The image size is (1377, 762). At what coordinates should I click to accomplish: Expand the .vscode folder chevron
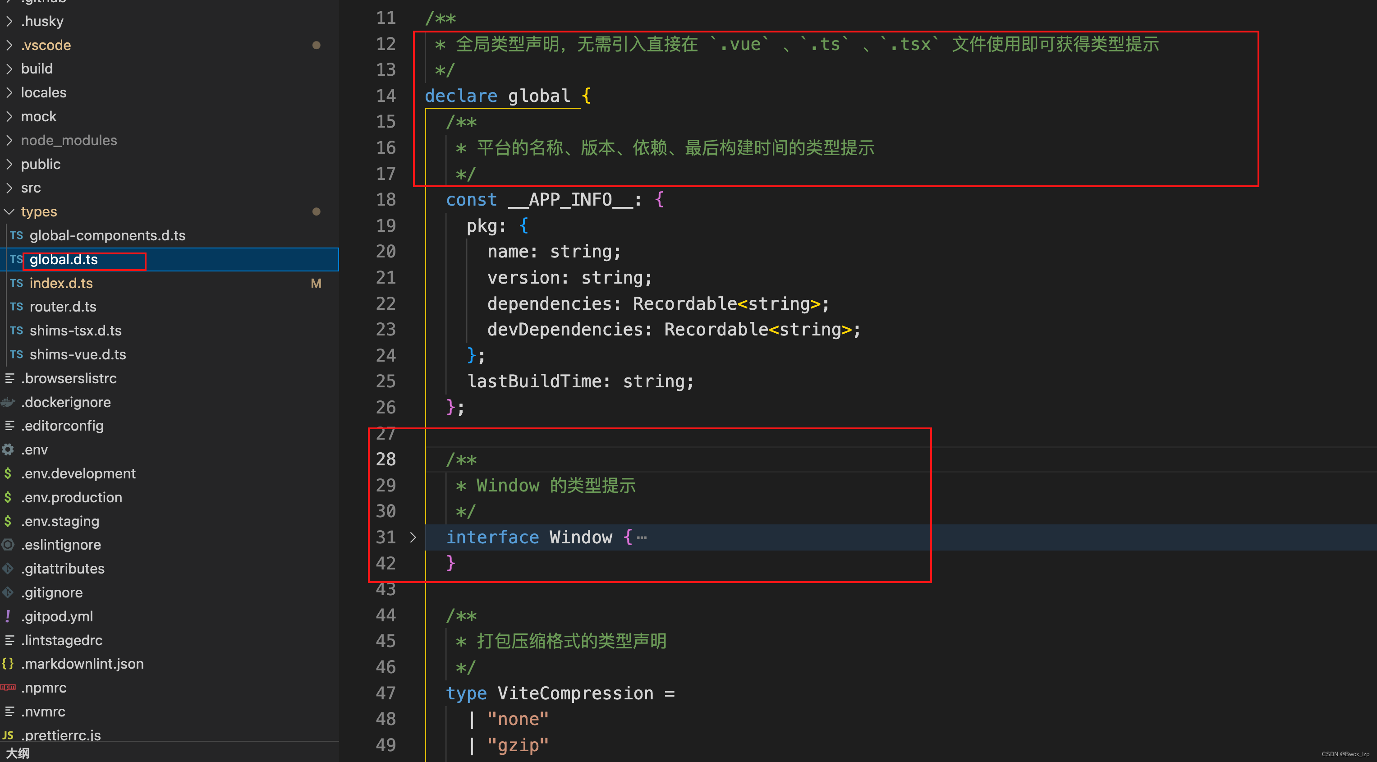[x=9, y=45]
